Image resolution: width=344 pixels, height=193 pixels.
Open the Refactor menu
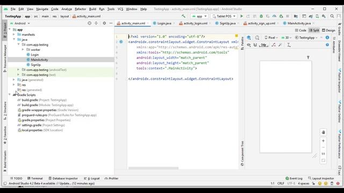(x=80, y=9)
